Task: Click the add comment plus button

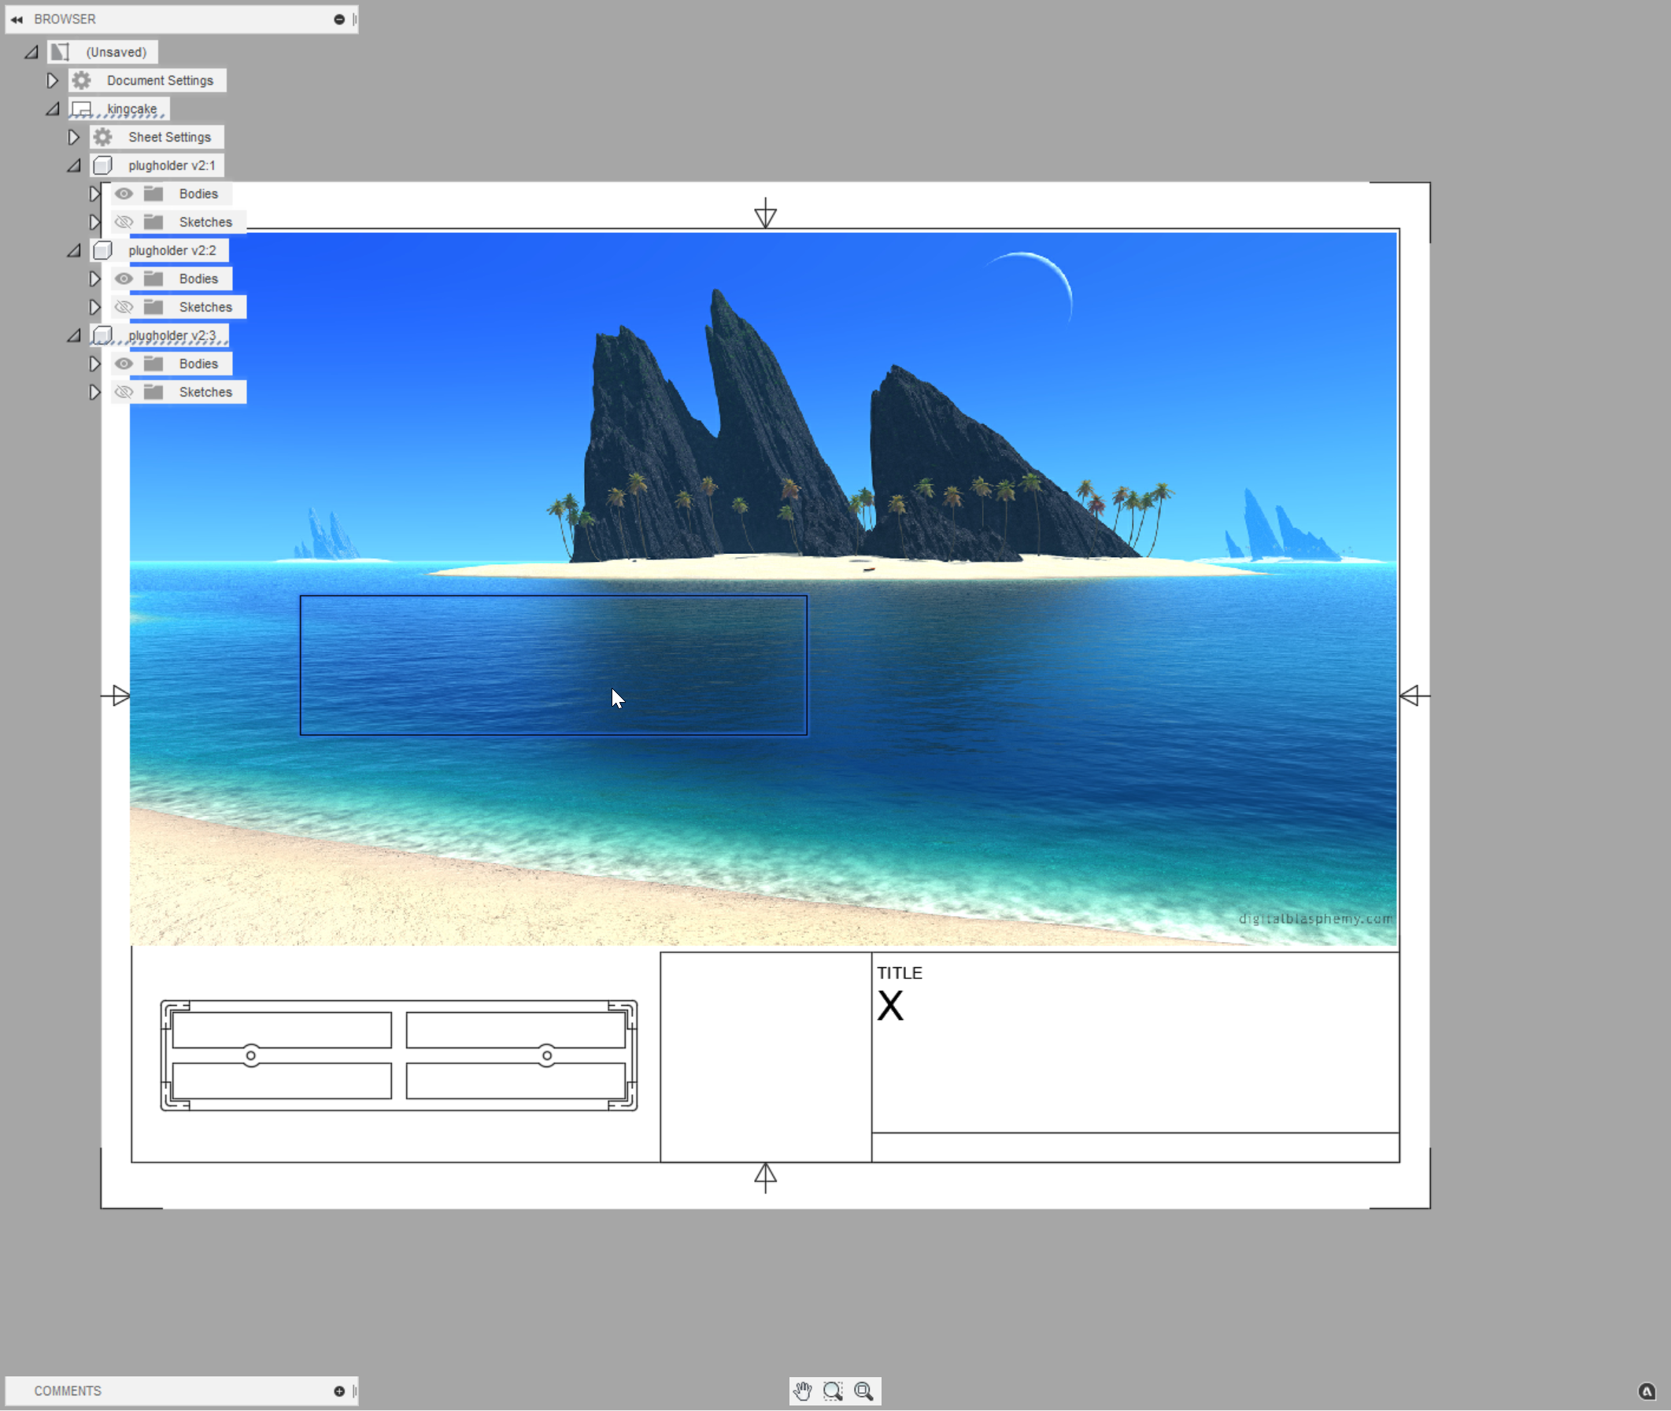Action: (x=341, y=1391)
